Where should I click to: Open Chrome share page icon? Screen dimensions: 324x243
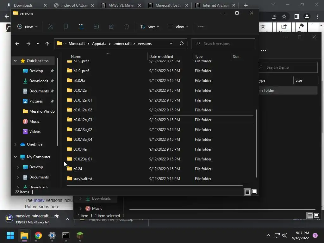click(274, 16)
